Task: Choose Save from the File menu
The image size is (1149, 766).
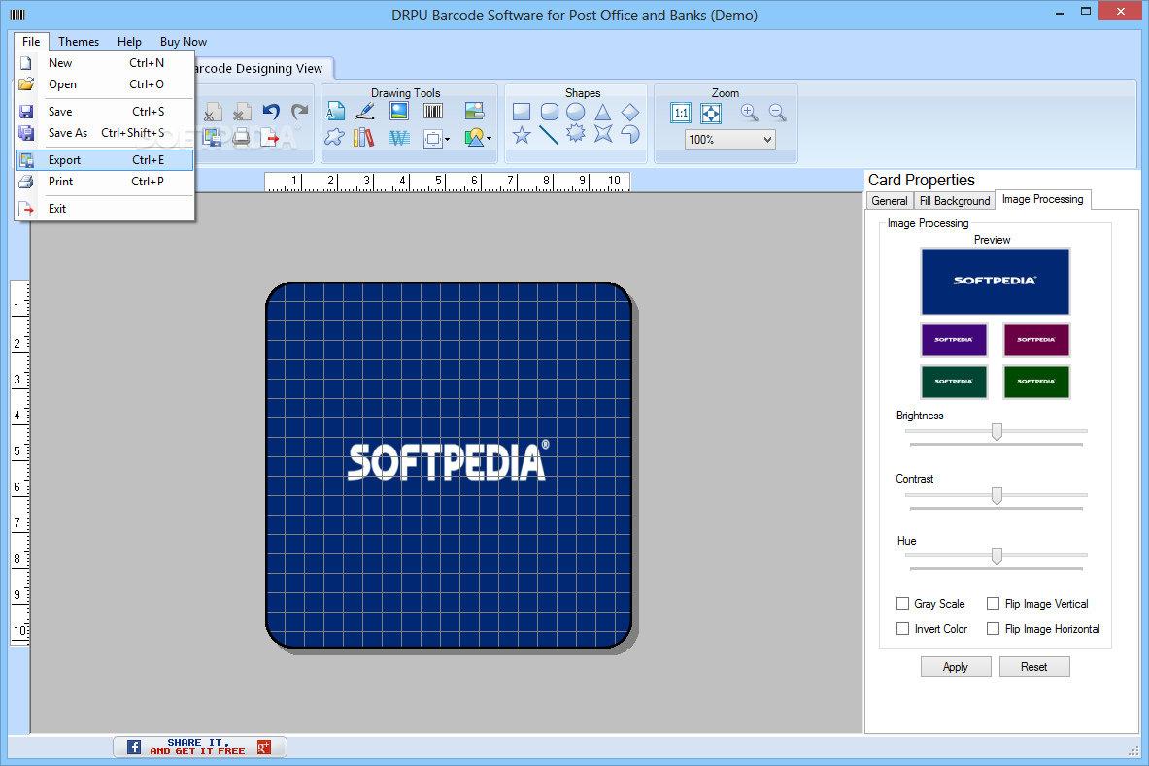Action: click(104, 112)
